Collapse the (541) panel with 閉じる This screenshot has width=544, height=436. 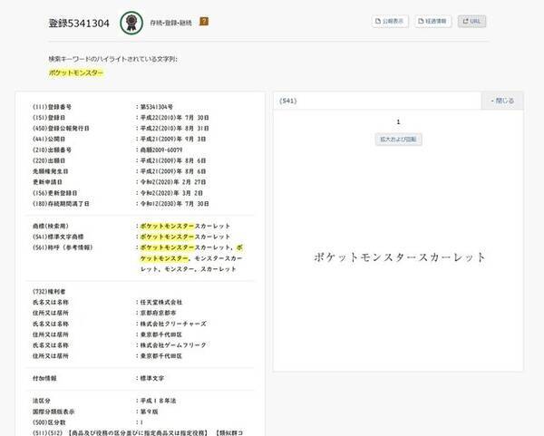click(502, 100)
